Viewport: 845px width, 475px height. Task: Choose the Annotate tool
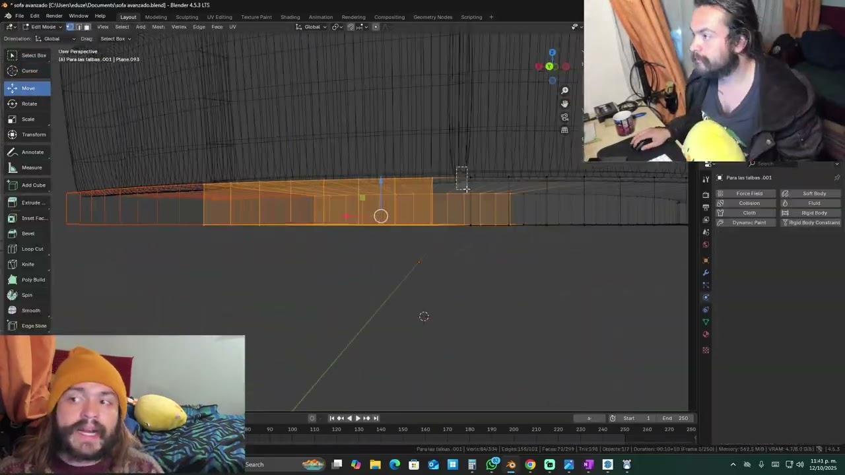point(28,152)
